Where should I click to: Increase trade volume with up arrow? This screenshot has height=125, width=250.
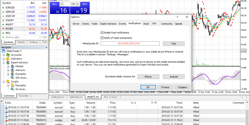click(77, 4)
